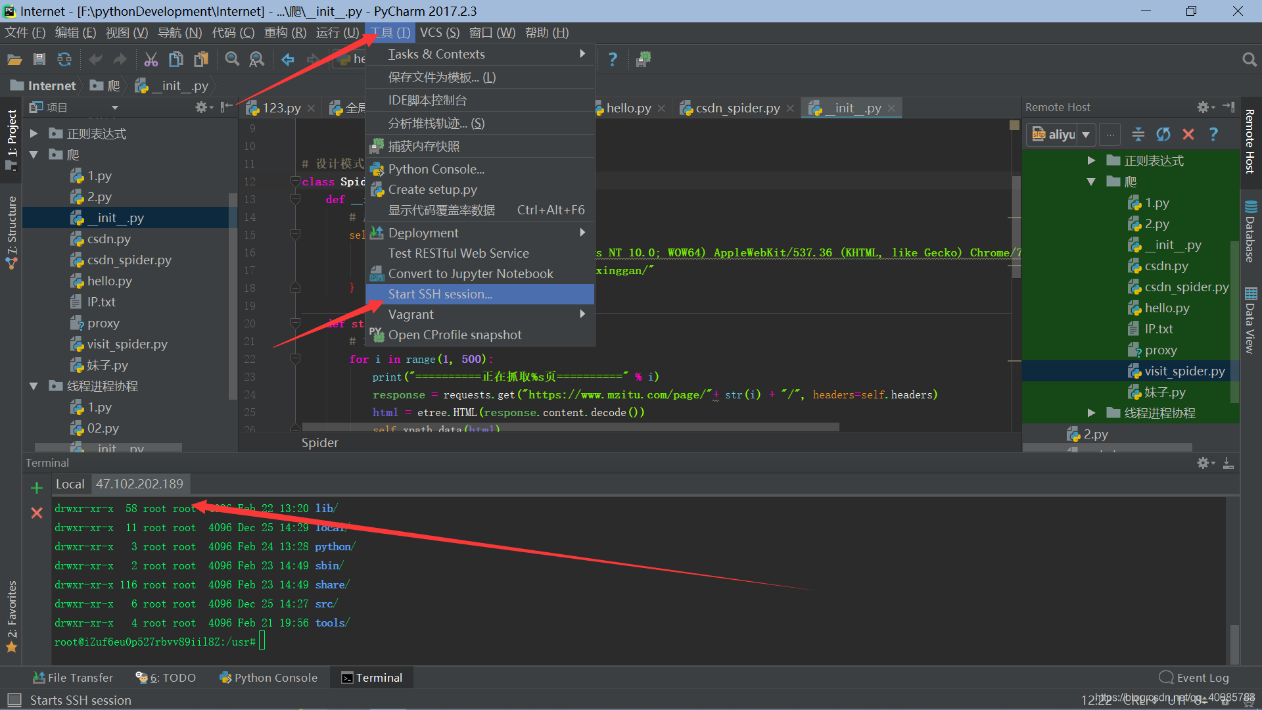The image size is (1262, 710).
Task: Click the Copy toolbar icon
Action: pyautogui.click(x=175, y=60)
